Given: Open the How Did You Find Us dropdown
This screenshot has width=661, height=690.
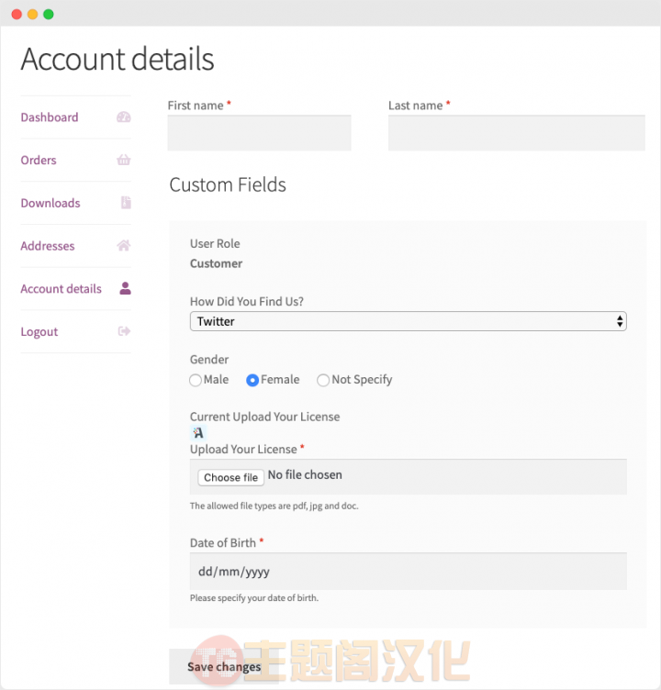Looking at the screenshot, I should [409, 321].
